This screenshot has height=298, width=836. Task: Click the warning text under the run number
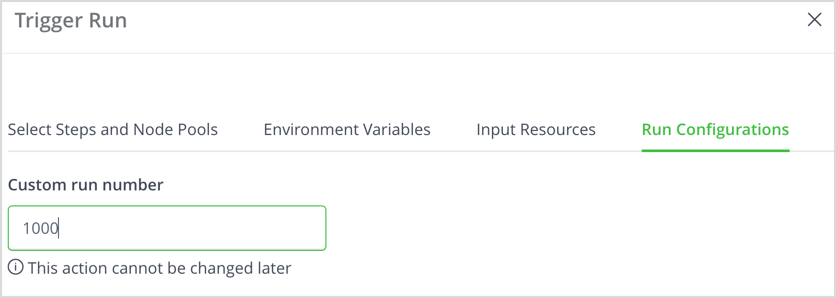pyautogui.click(x=159, y=268)
